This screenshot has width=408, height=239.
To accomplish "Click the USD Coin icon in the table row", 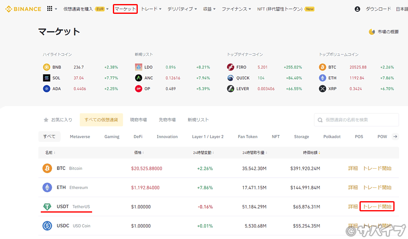I will (x=47, y=226).
